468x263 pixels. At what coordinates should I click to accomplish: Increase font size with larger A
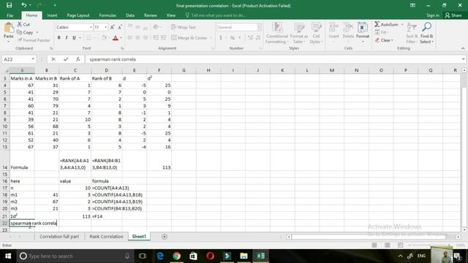coord(112,27)
